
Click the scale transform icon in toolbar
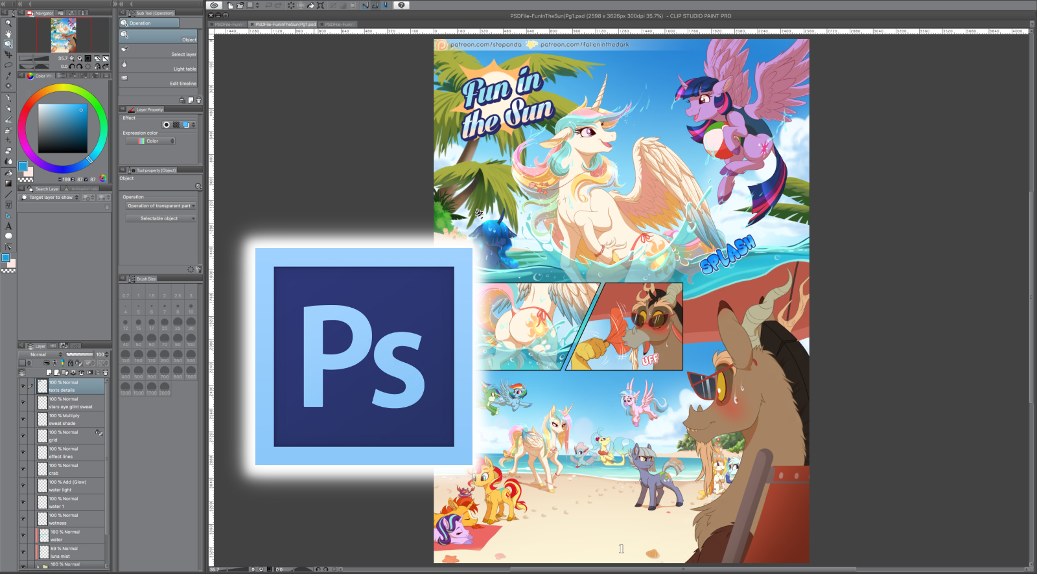(320, 5)
